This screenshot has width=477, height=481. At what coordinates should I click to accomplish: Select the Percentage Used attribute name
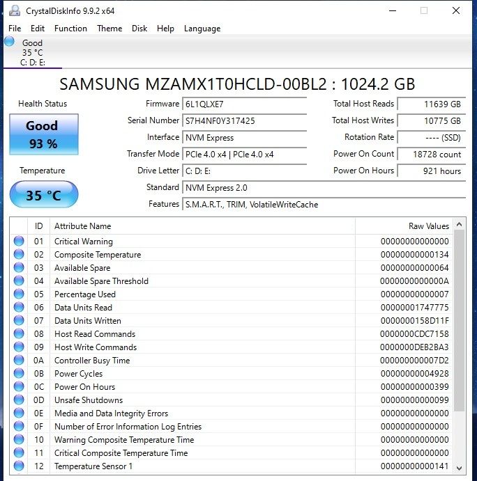coord(85,294)
